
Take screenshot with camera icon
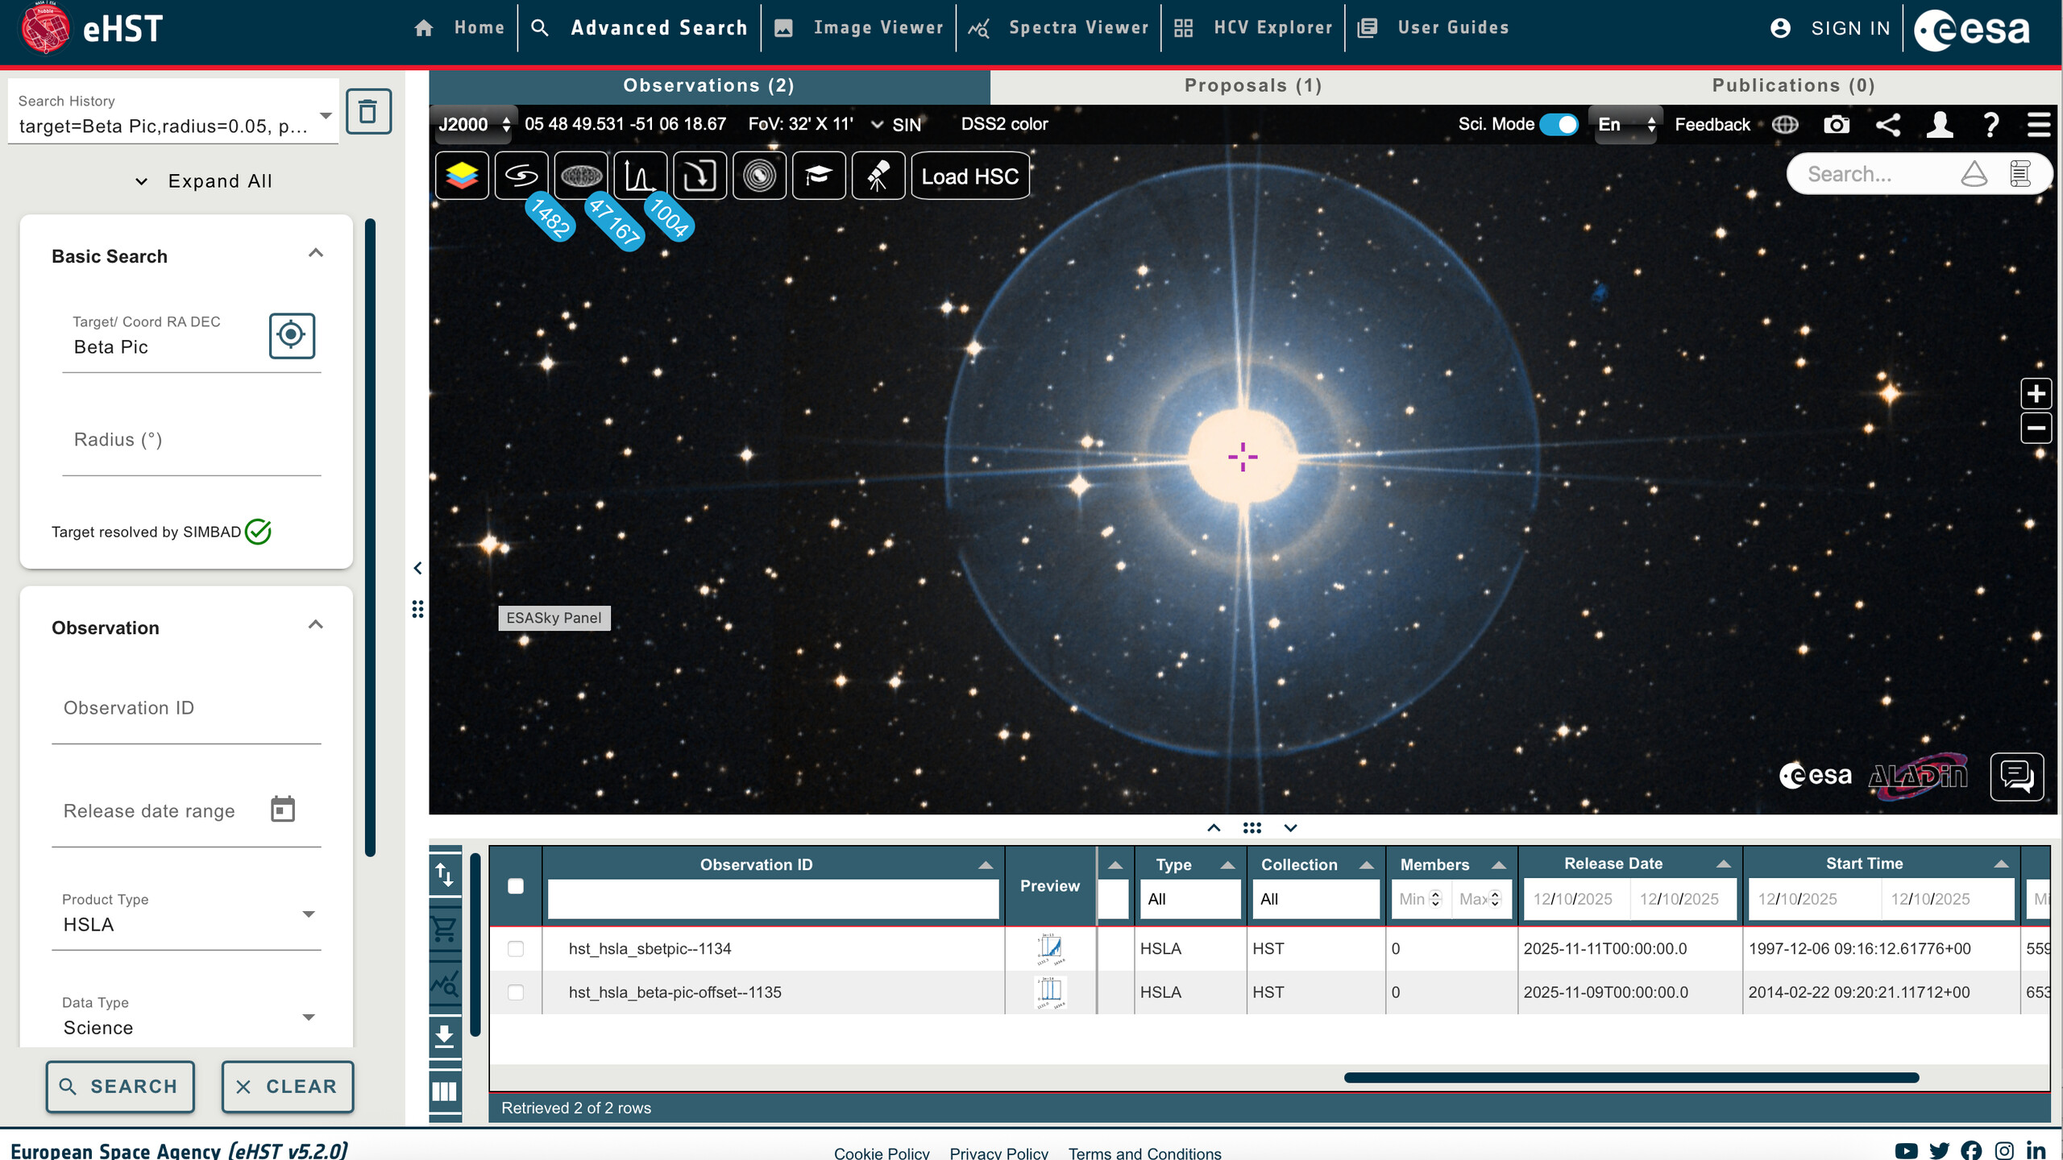point(1837,125)
